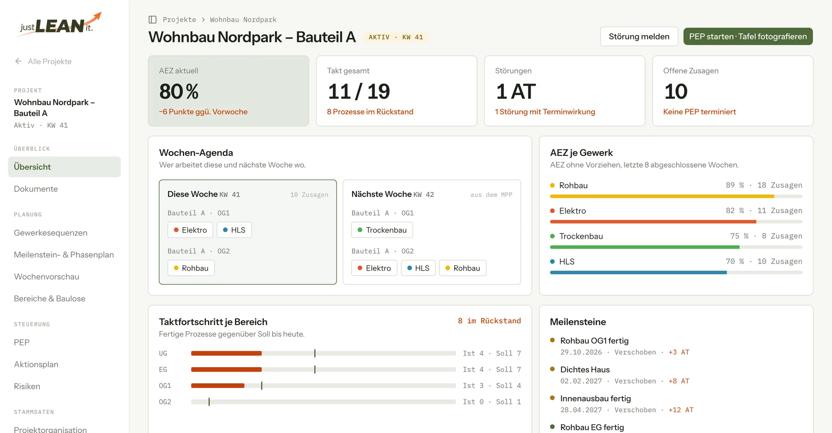Click the yellow Rohbau dot in AEZ je Gewerk
Viewport: 832px width, 433px height.
(552, 185)
